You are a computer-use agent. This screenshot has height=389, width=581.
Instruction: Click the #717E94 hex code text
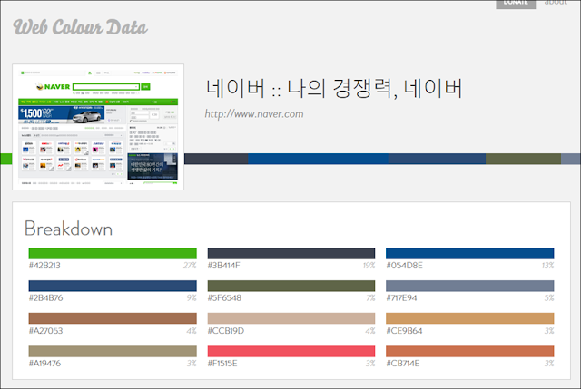[401, 298]
